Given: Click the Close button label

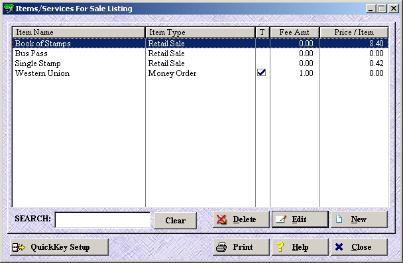Looking at the screenshot, I should coord(361,247).
